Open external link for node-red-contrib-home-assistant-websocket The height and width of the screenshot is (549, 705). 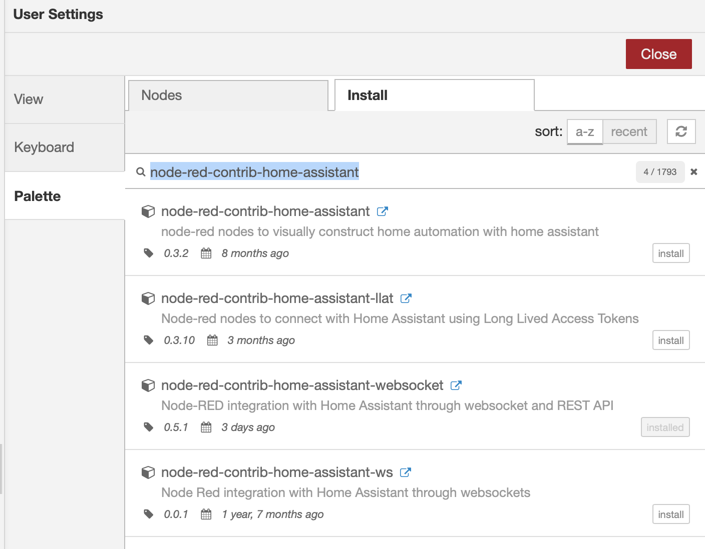[x=456, y=385]
